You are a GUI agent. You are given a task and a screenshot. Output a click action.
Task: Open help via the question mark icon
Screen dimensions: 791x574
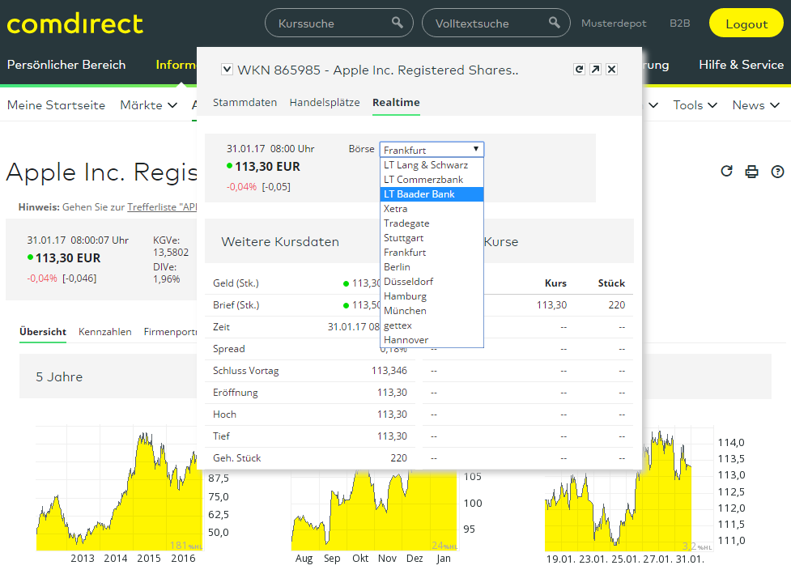click(777, 171)
